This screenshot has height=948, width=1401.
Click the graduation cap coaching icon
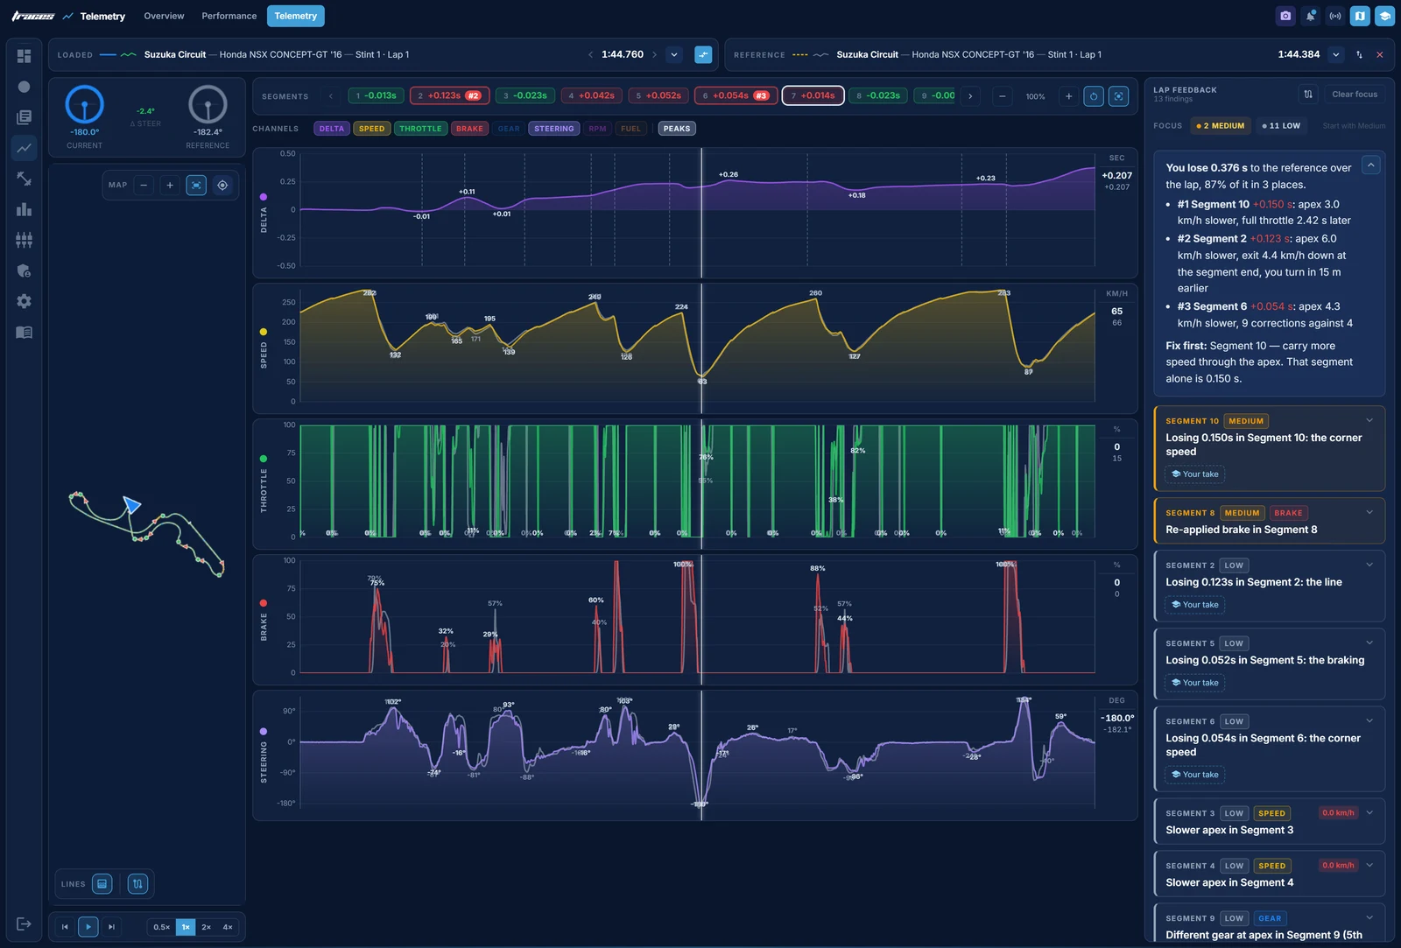1384,16
